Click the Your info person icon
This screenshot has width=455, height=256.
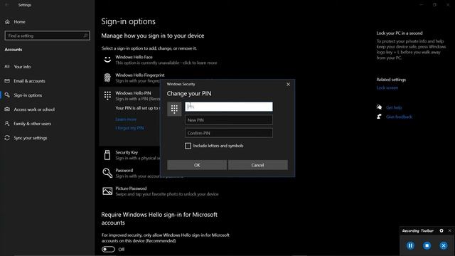tap(7, 66)
